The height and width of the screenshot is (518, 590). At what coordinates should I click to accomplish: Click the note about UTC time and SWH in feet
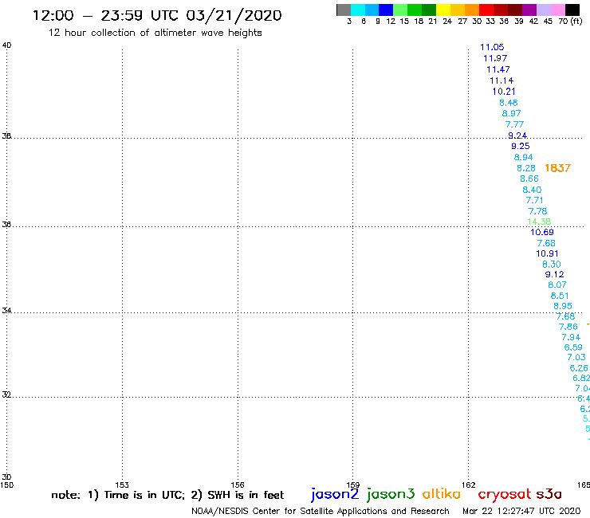coord(167,495)
